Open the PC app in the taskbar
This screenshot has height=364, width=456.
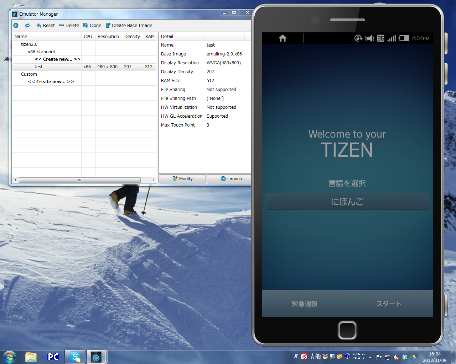pyautogui.click(x=53, y=357)
